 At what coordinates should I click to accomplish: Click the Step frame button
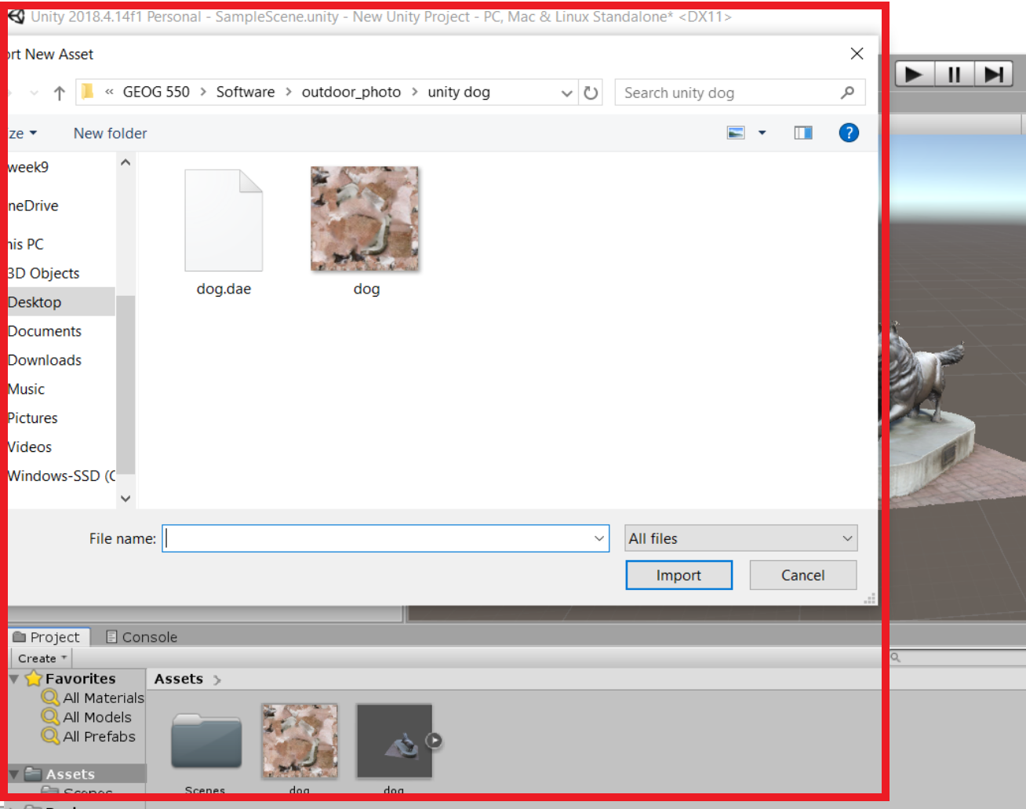(994, 75)
